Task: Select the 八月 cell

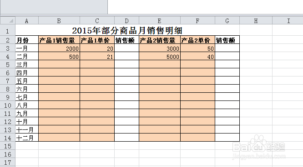Action: point(27,105)
